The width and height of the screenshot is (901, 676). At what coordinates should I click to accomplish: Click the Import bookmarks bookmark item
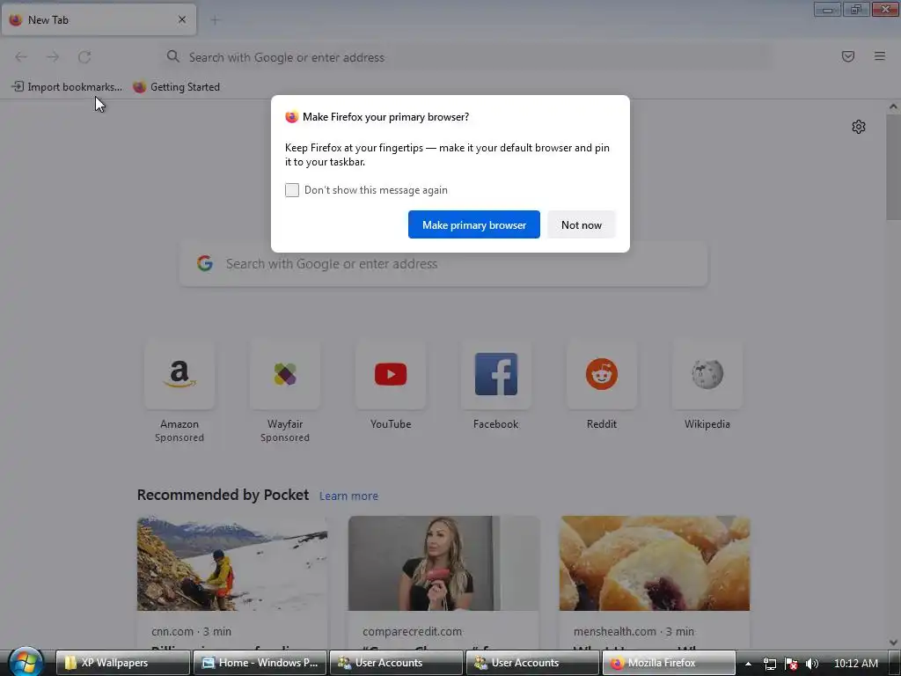[67, 87]
